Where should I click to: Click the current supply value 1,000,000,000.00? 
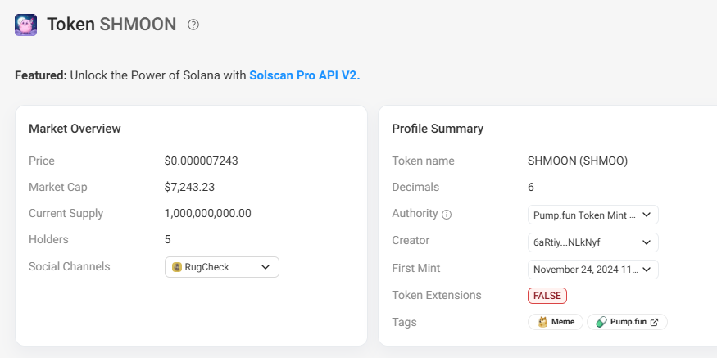click(208, 214)
